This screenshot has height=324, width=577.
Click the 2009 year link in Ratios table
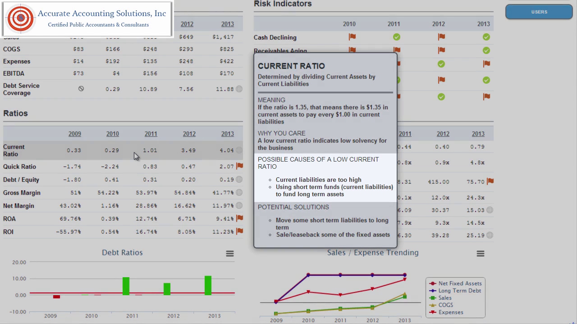point(75,134)
